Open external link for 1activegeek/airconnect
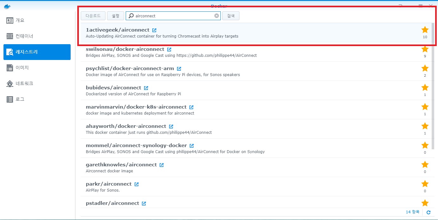Viewport: 438px width, 220px height. point(154,30)
